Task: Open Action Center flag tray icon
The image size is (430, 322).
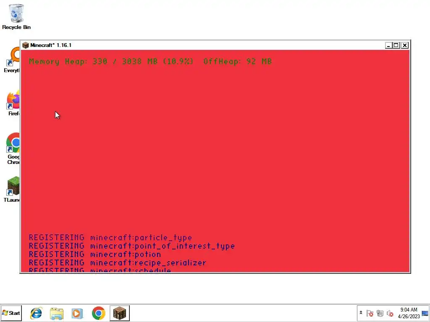Action: [x=370, y=313]
